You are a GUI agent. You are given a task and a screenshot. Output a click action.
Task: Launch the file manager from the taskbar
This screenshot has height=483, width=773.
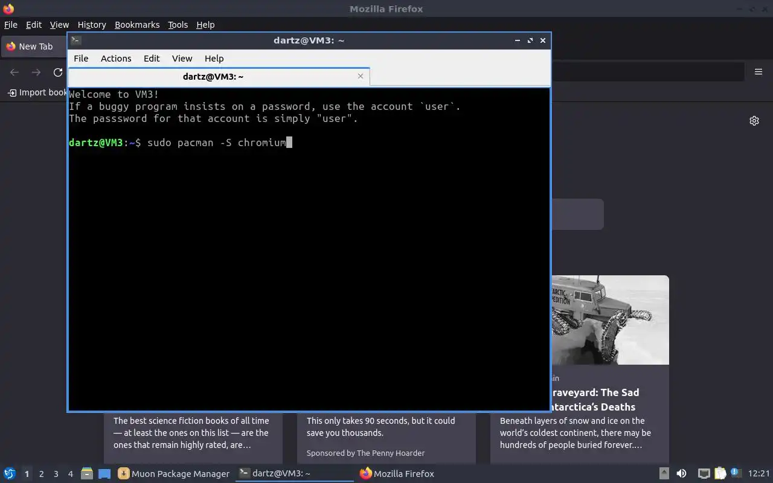87,474
